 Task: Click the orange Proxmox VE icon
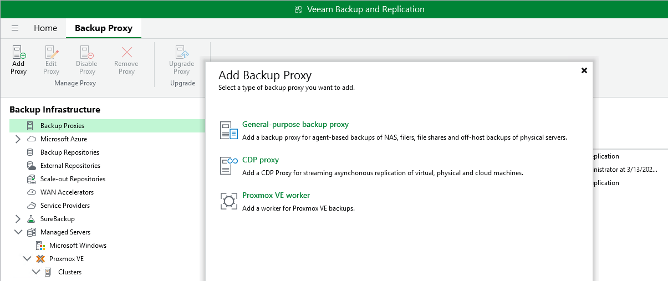point(40,259)
